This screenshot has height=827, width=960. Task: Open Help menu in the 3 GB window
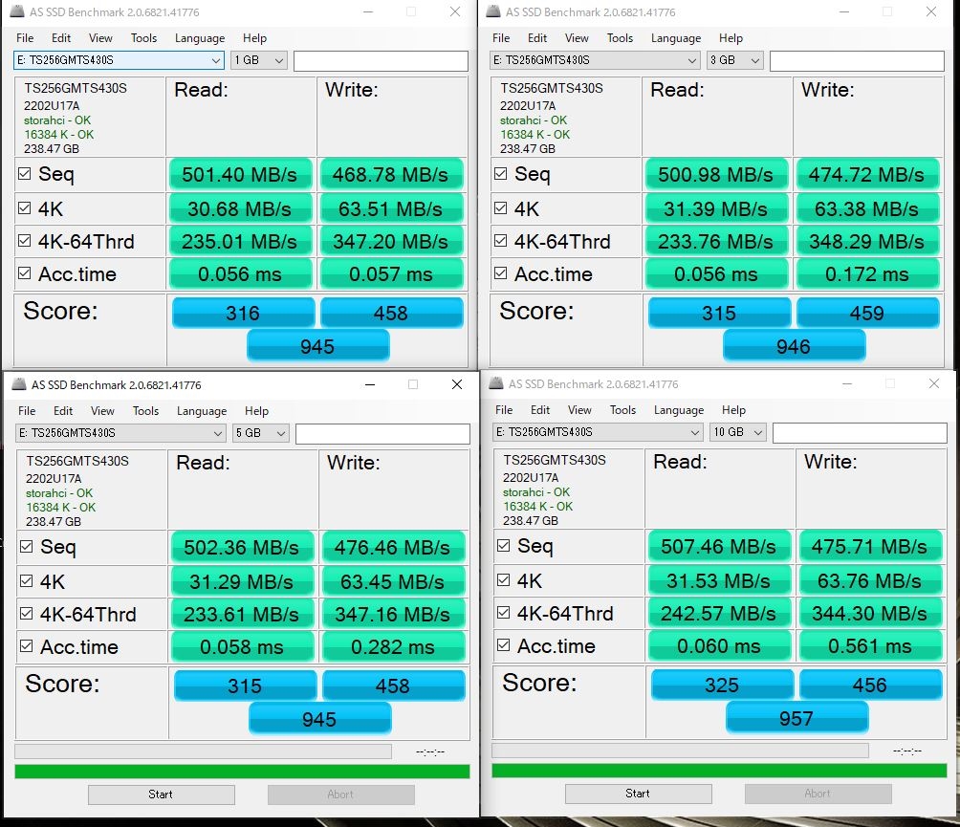(x=731, y=38)
